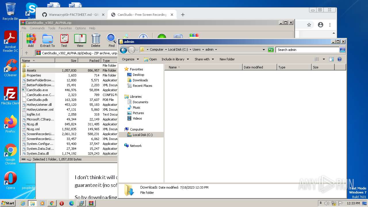Image resolution: width=368 pixels, height=207 pixels.
Task: Open address bar history dropdown in Explorer
Action: [264, 50]
